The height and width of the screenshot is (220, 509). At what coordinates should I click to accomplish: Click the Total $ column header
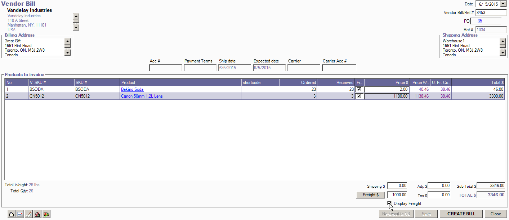click(x=478, y=83)
